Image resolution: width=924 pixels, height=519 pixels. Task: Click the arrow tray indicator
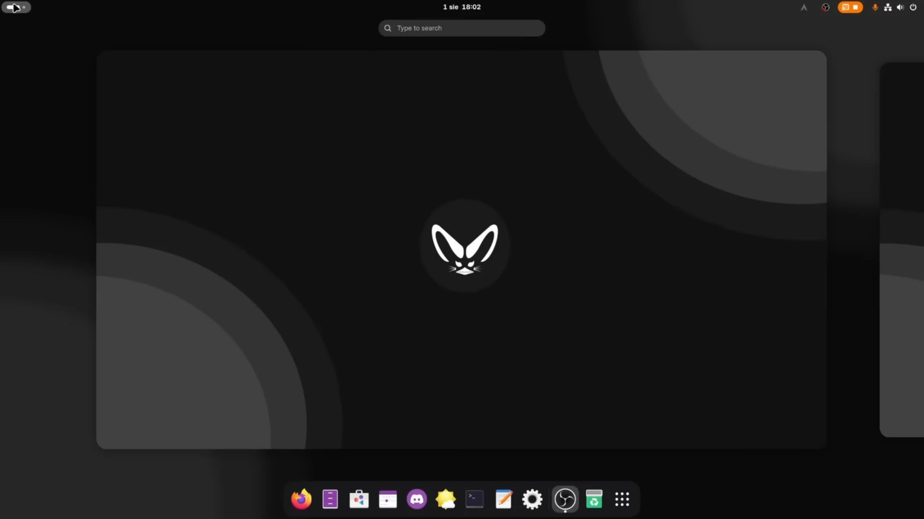click(804, 7)
